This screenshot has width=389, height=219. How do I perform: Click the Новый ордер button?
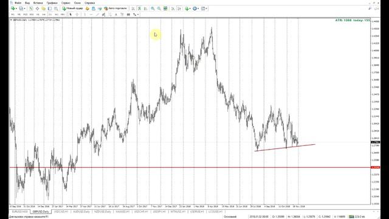tap(72, 9)
